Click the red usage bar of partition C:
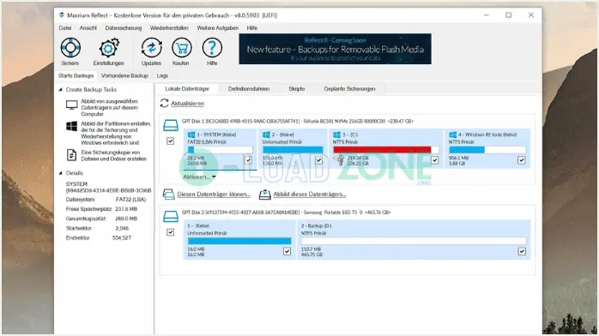Image resolution: width=599 pixels, height=336 pixels. tap(382, 150)
